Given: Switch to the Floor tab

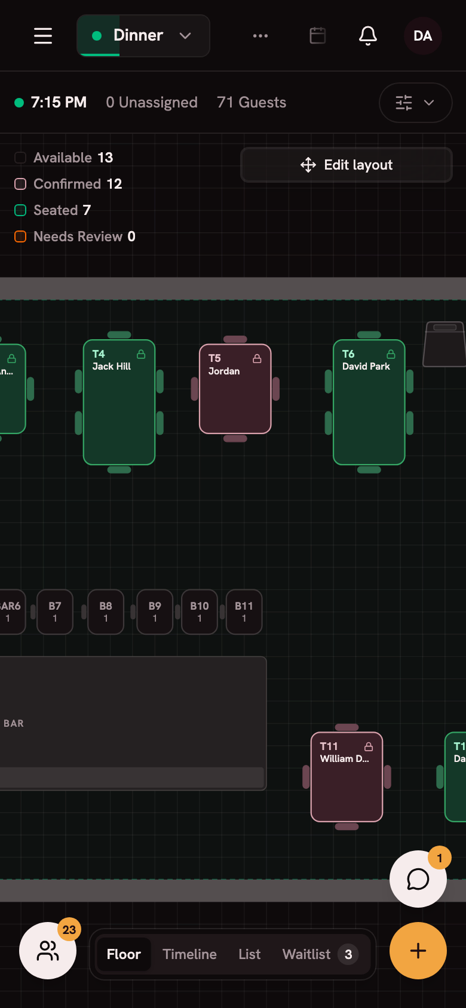Looking at the screenshot, I should tap(124, 954).
